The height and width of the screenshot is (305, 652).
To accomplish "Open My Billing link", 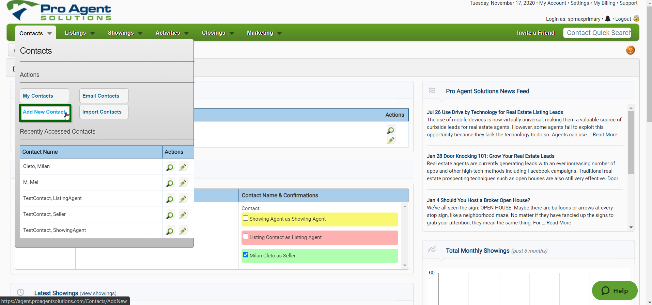I will (x=604, y=3).
